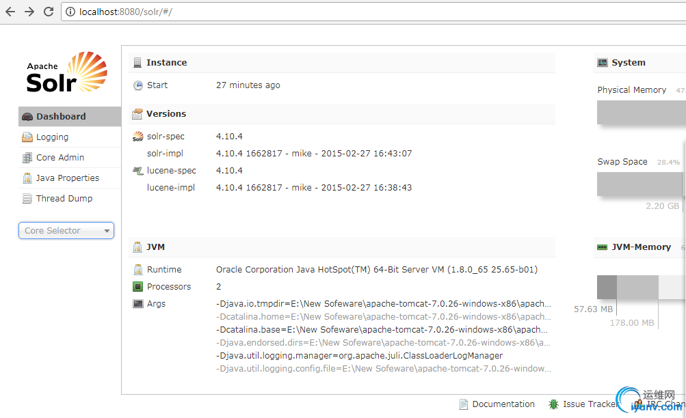Image resolution: width=686 pixels, height=418 pixels.
Task: Select the Processors value 2
Action: pos(219,287)
